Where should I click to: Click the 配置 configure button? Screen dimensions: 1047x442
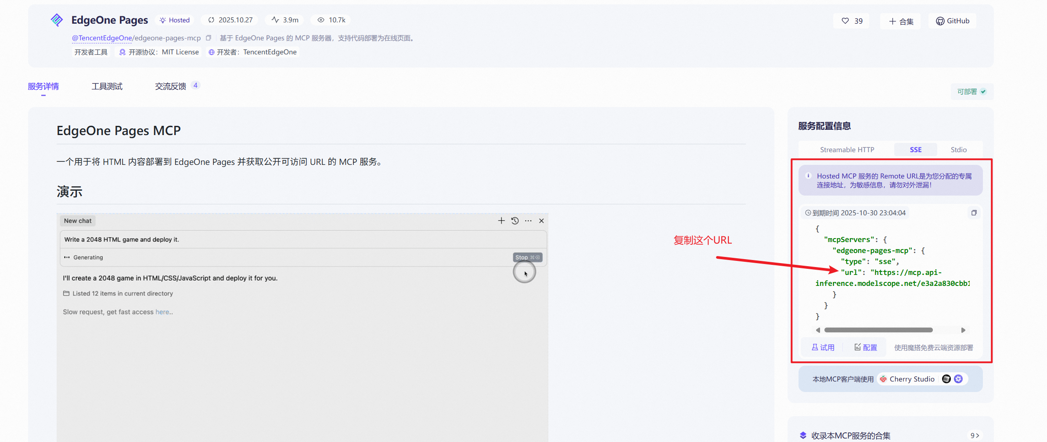[x=865, y=348]
